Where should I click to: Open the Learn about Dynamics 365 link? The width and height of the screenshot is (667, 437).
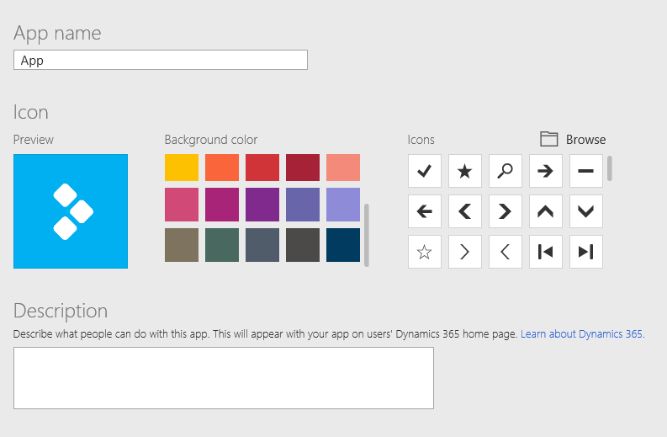(582, 334)
